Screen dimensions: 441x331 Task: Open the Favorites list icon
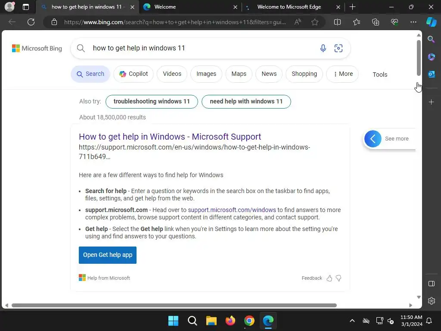tap(356, 22)
